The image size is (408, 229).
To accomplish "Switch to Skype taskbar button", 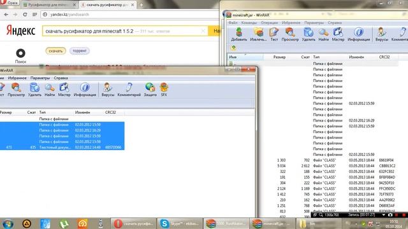I will point(180,223).
